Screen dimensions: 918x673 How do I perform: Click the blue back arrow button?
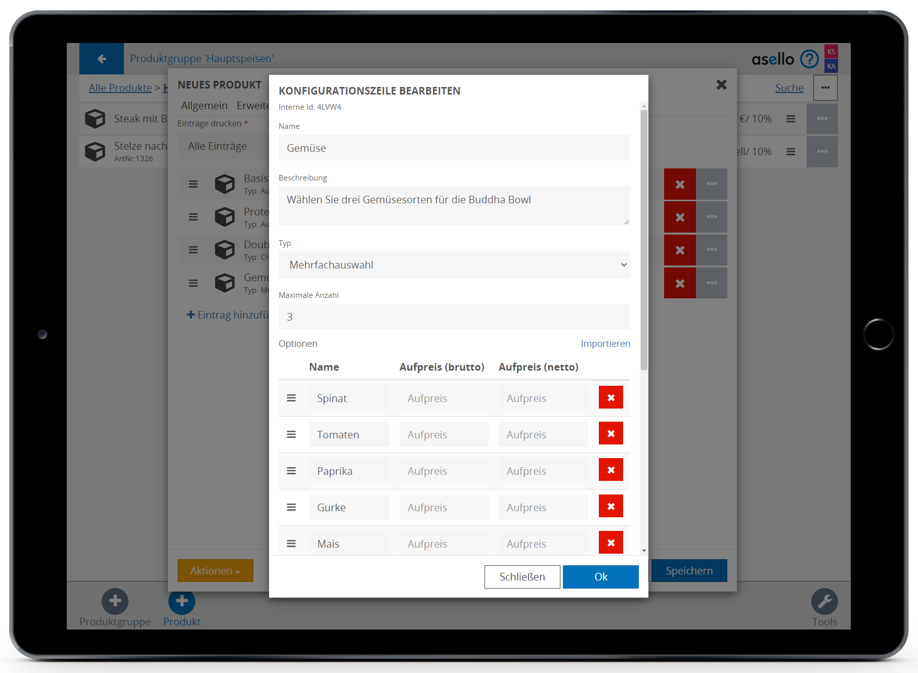coord(102,59)
